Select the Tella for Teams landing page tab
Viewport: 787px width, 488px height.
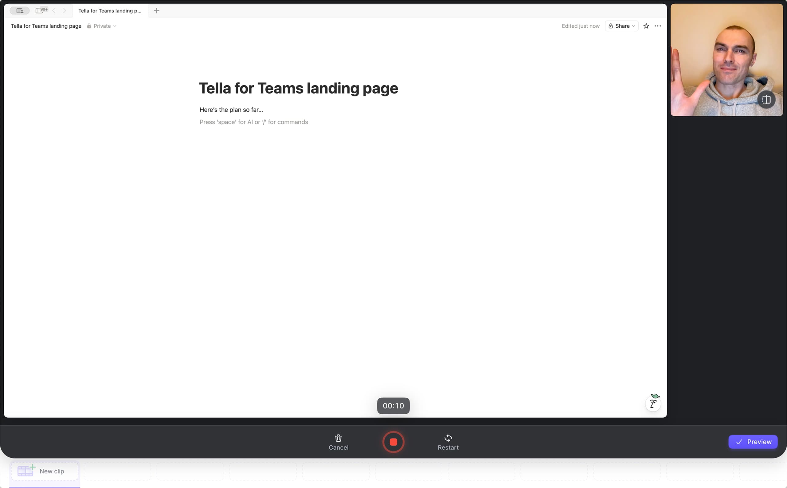pos(110,11)
